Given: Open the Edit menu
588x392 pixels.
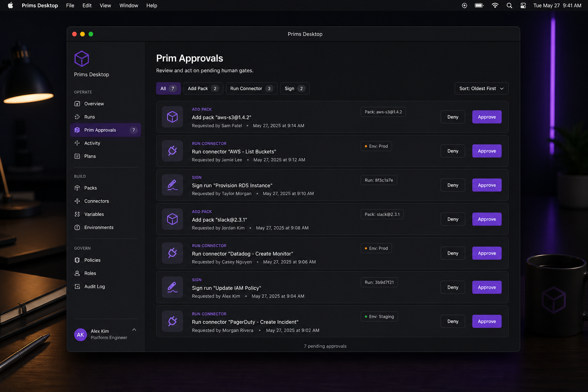Looking at the screenshot, I should [87, 5].
